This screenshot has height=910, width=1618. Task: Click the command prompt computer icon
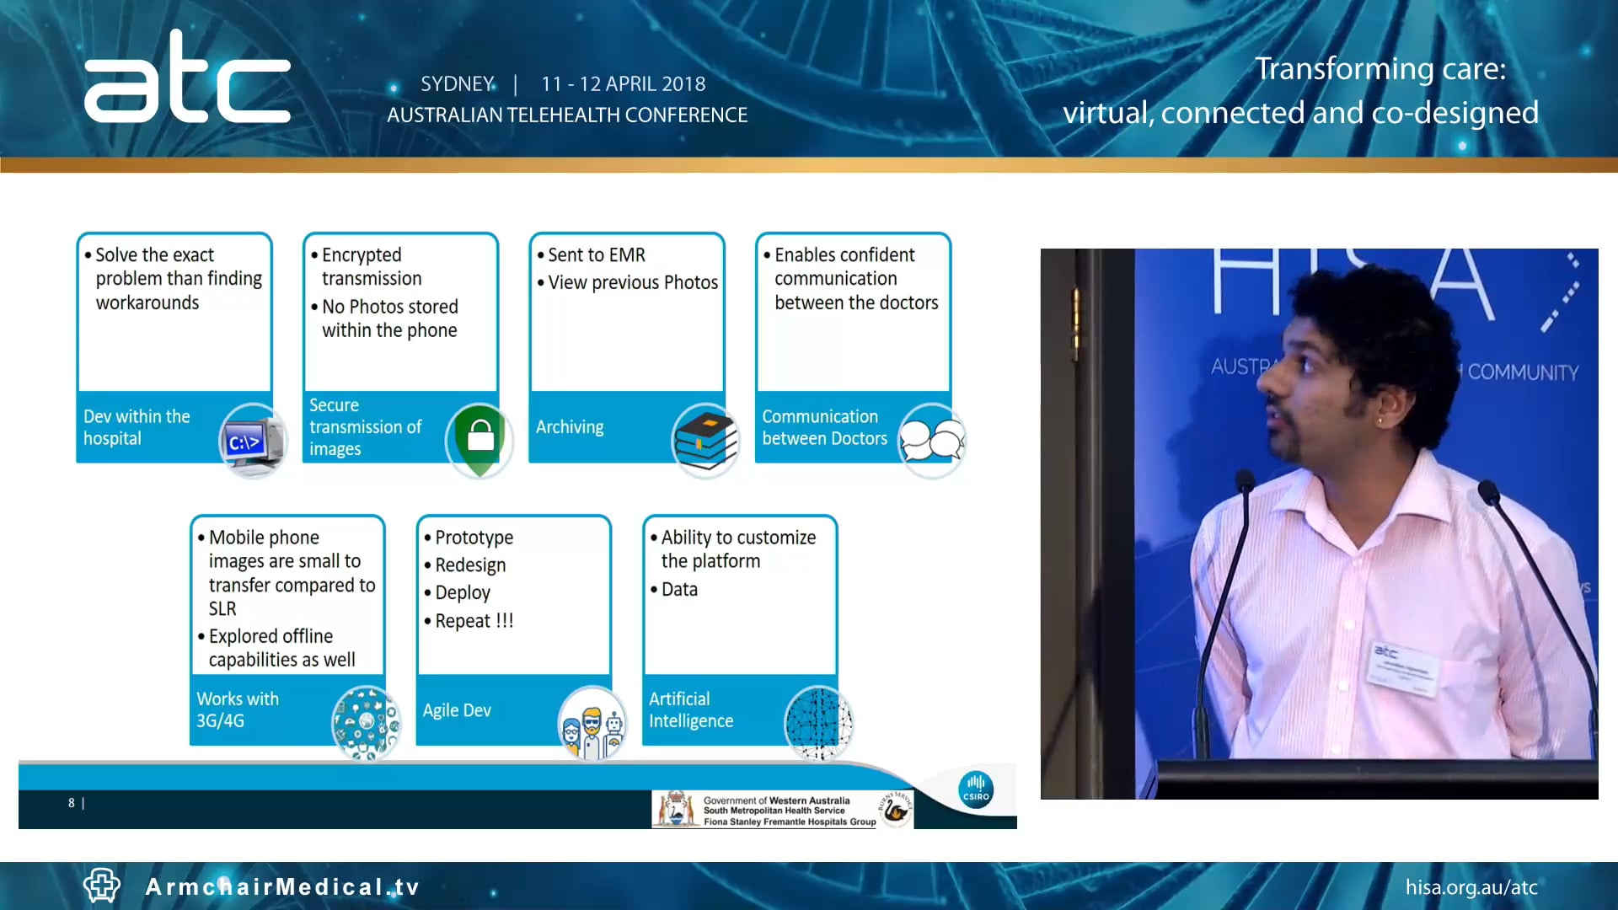coord(251,441)
